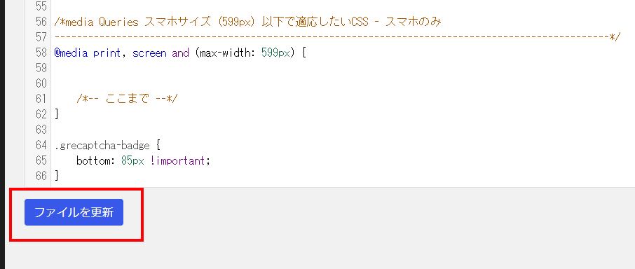Click line number 64 in gutter
The width and height of the screenshot is (635, 269).
pyautogui.click(x=41, y=145)
